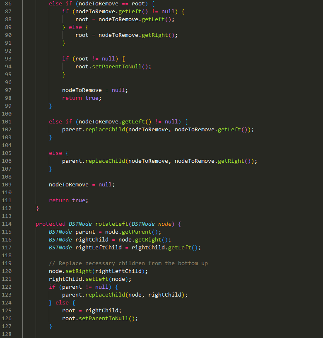
Task: Click the "getRight" call on line 116
Action: [x=148, y=240]
